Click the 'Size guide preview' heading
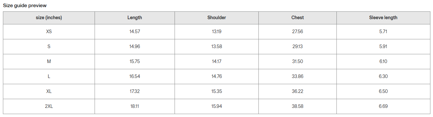The image size is (433, 117). (25, 6)
